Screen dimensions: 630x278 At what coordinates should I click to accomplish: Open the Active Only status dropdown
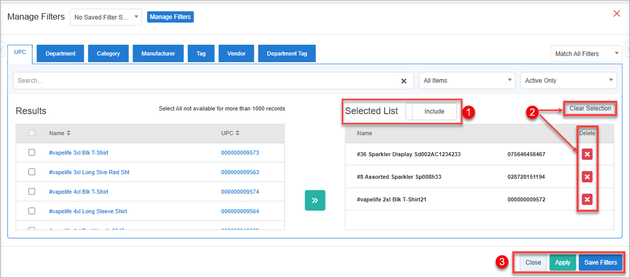pos(568,81)
